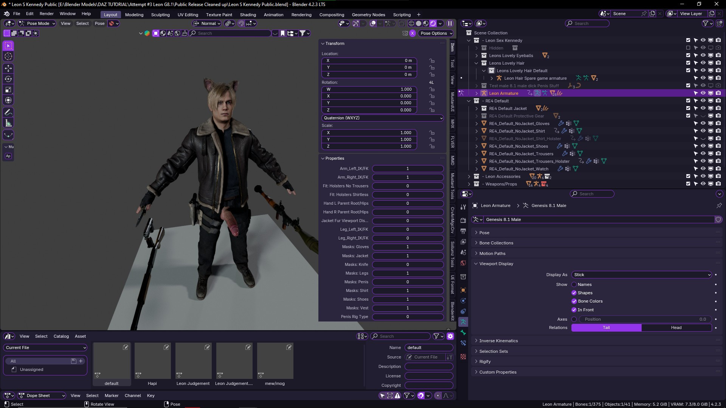Viewport: 726px width, 408px height.
Task: Toggle the Names show checkbox
Action: pyautogui.click(x=574, y=284)
